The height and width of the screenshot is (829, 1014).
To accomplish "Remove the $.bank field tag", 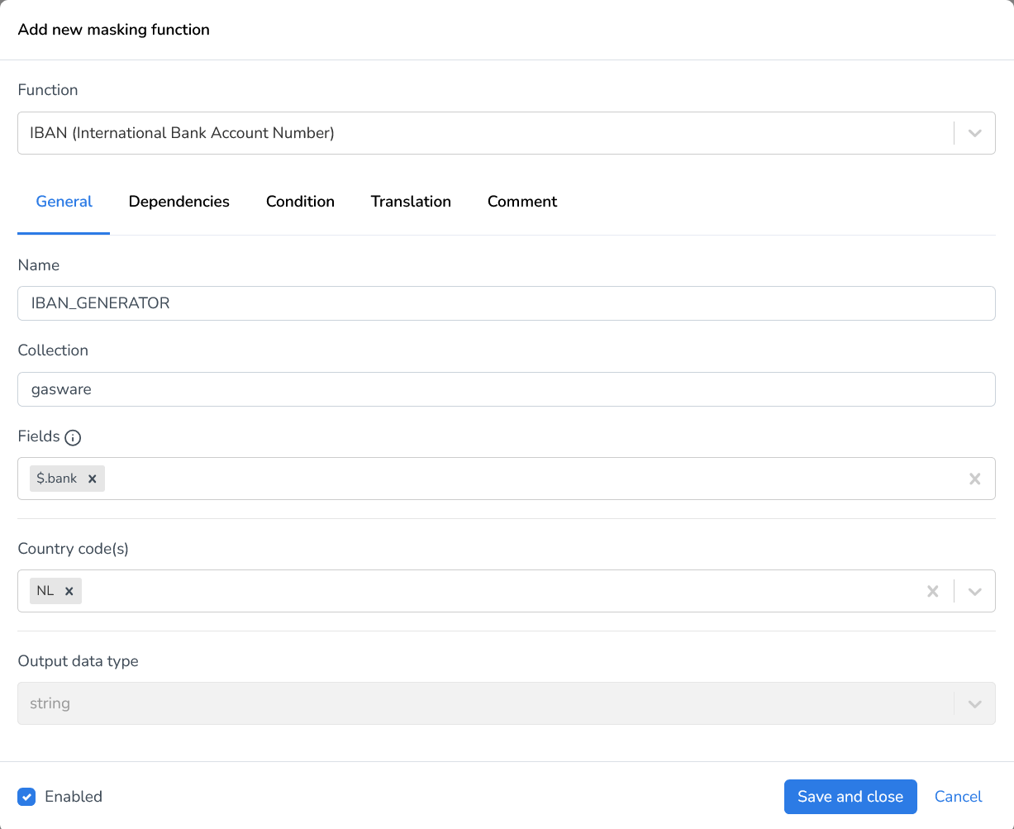I will coord(92,479).
